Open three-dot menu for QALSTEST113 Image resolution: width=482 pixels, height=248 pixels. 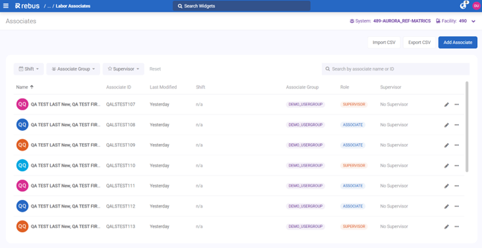point(457,227)
